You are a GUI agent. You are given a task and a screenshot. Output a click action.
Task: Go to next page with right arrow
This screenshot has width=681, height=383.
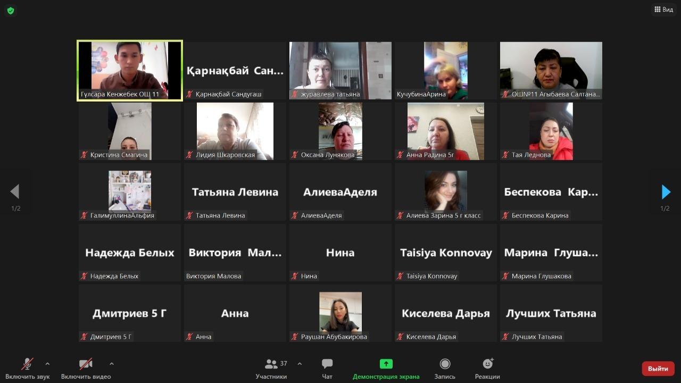[666, 192]
